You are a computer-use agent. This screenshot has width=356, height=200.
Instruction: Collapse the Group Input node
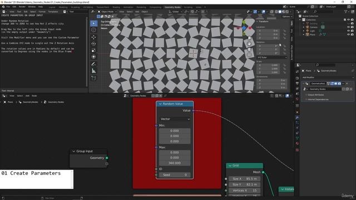[73, 151]
